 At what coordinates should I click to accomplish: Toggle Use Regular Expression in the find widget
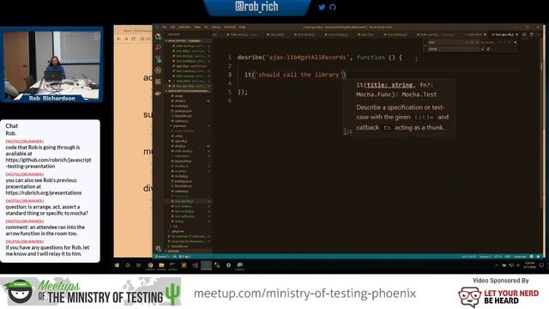[477, 42]
